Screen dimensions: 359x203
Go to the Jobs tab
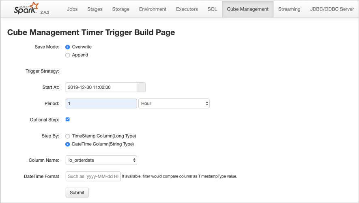coord(72,9)
